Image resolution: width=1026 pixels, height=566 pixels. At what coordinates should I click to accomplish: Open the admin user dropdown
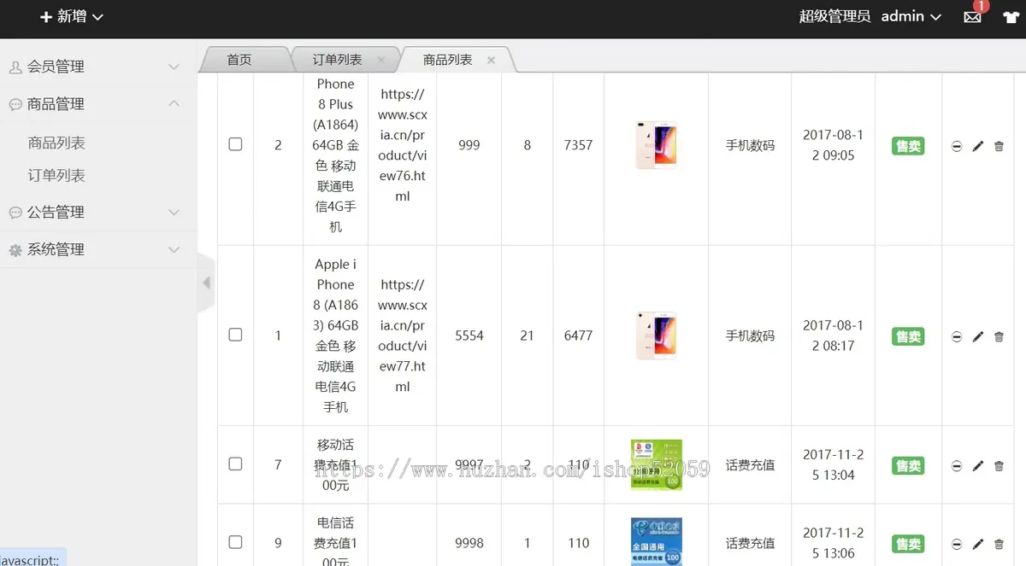[x=911, y=16]
